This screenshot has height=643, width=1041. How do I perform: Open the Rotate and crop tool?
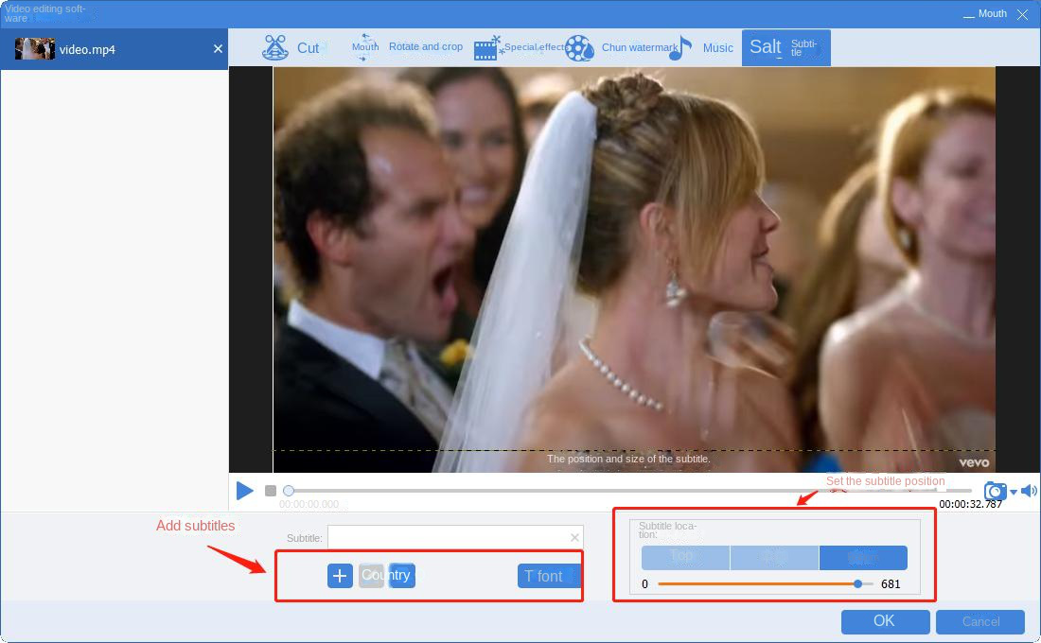[425, 45]
